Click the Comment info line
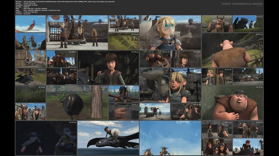 click(23, 14)
